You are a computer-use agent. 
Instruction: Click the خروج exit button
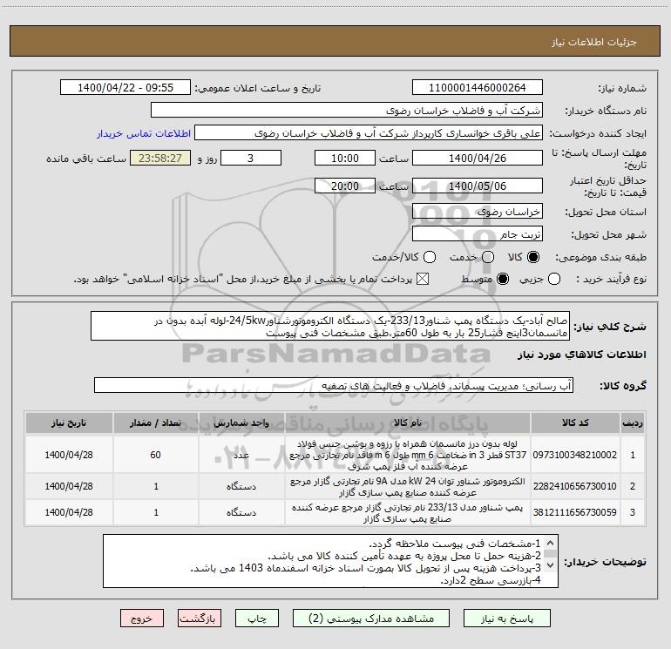[142, 619]
